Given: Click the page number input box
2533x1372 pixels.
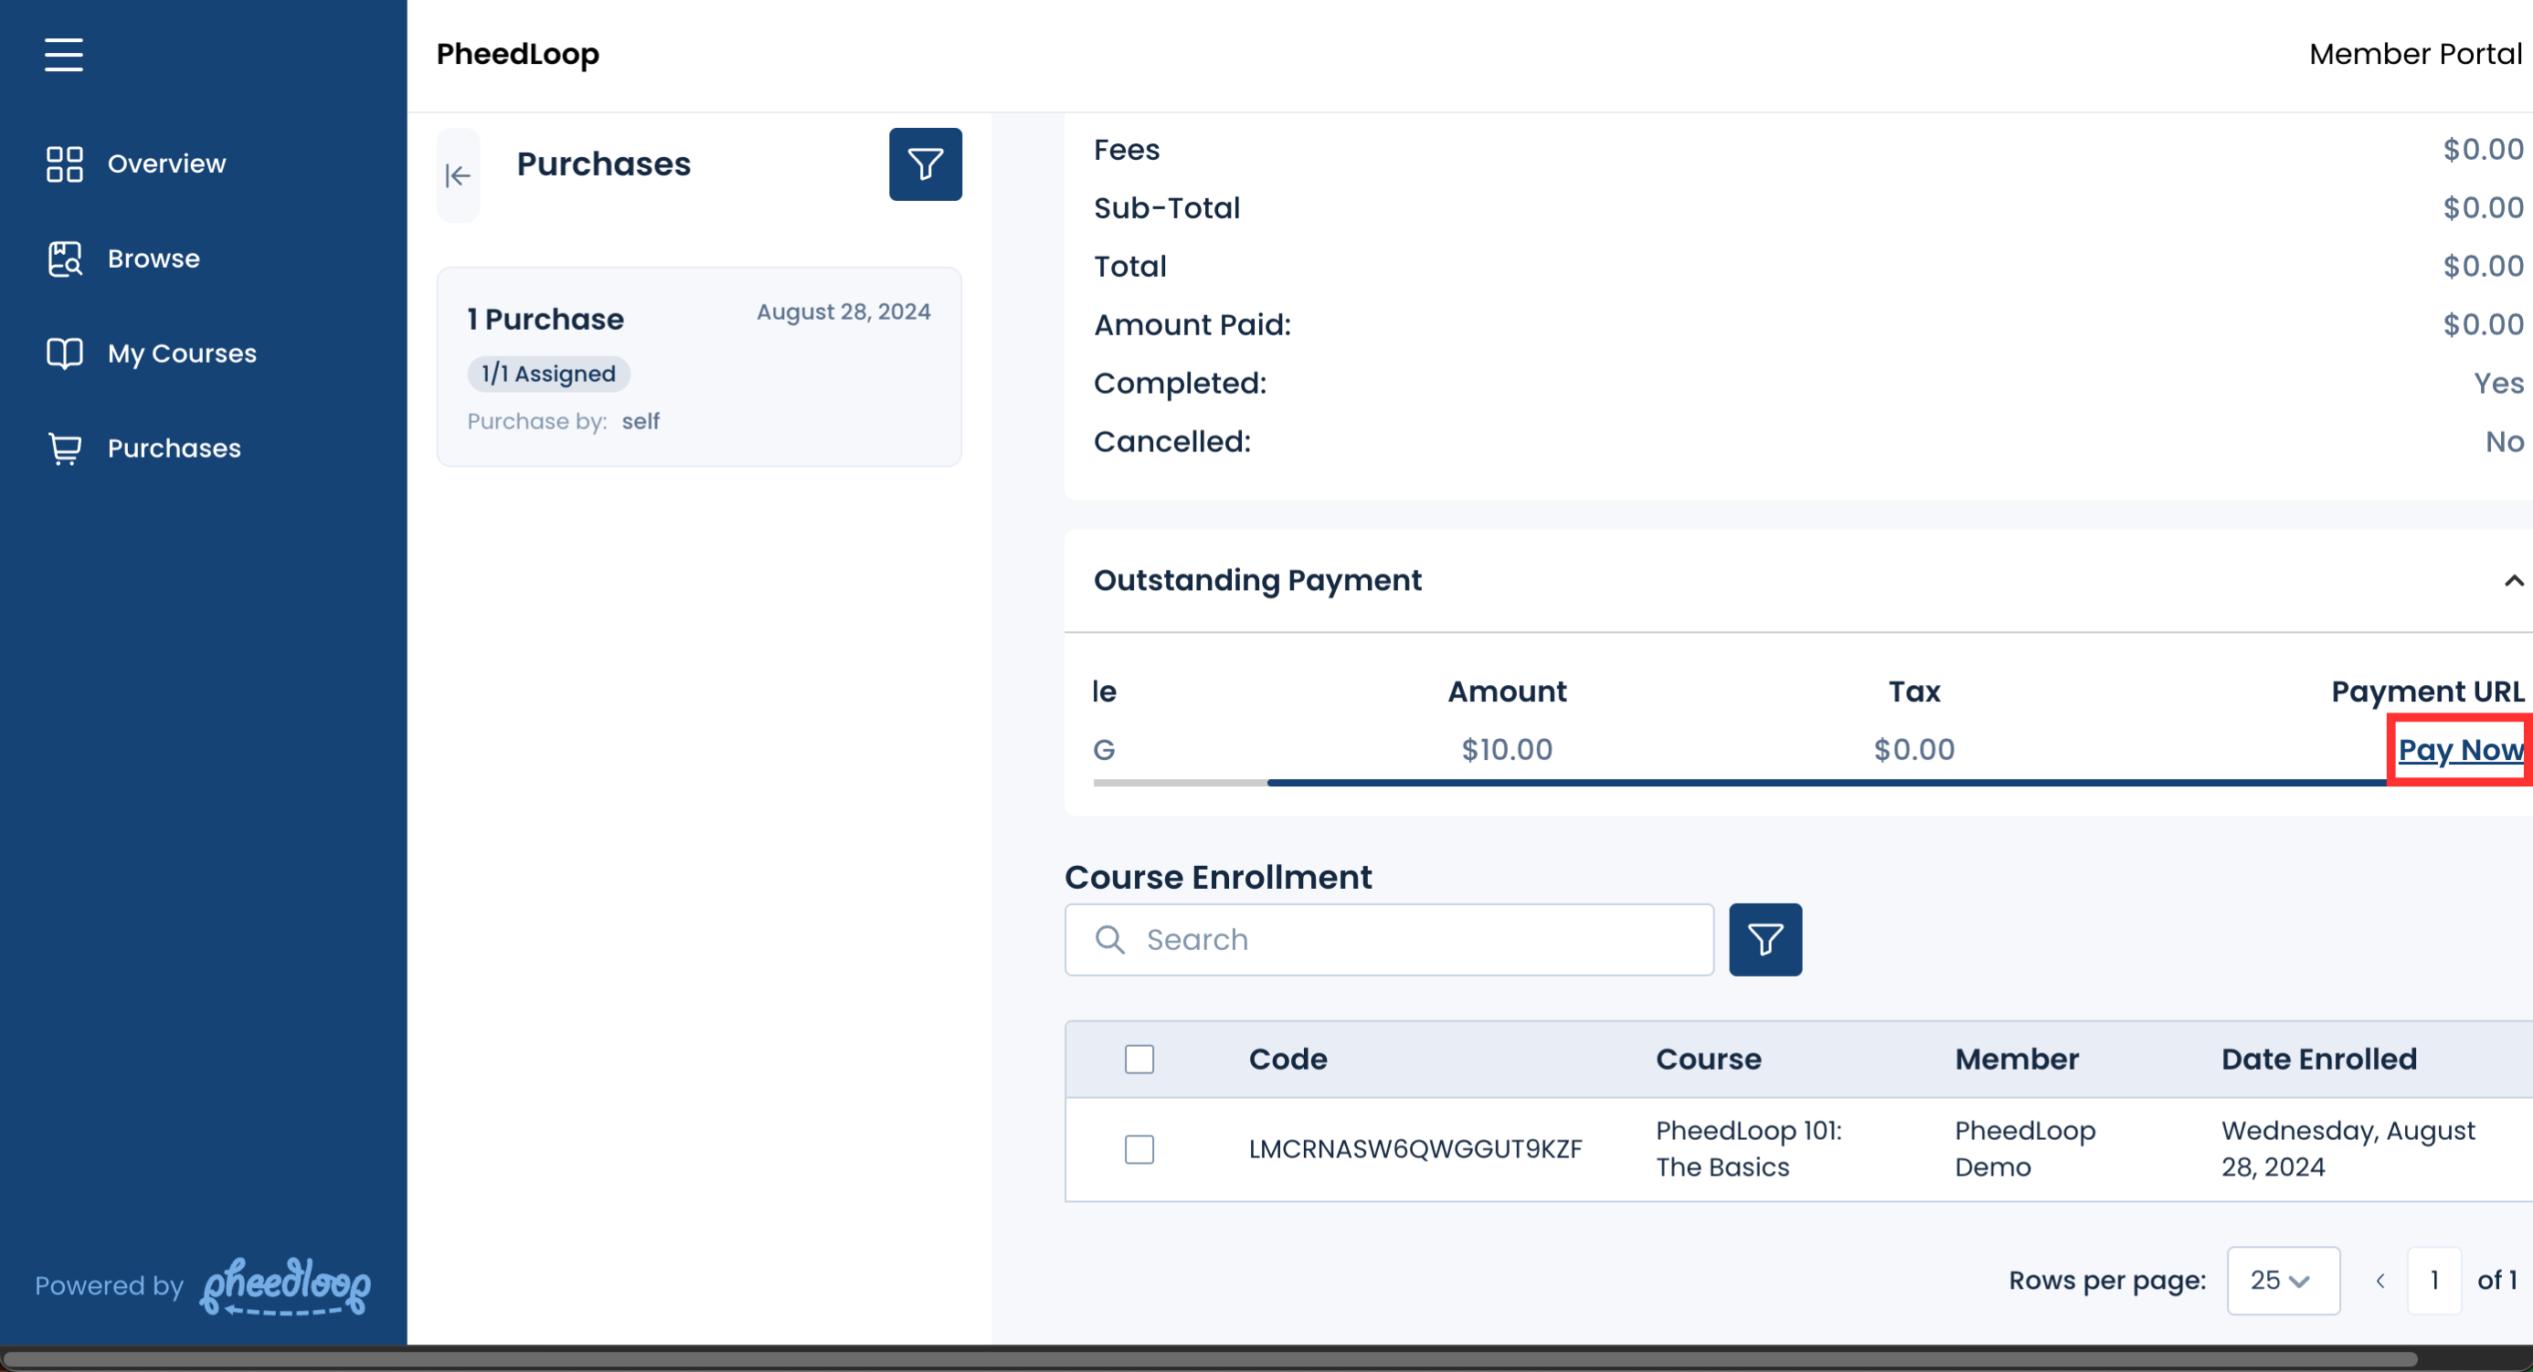Looking at the screenshot, I should 2433,1280.
